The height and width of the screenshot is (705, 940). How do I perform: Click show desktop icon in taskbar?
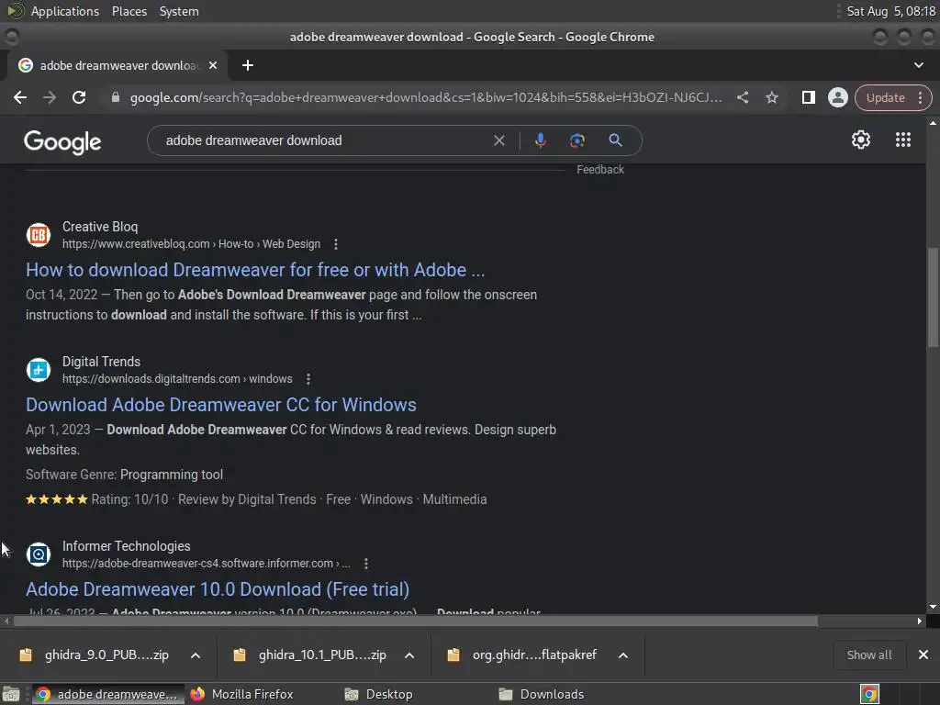click(x=11, y=694)
